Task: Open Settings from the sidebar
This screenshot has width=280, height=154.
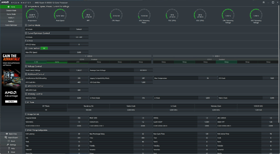Action: click(11, 145)
